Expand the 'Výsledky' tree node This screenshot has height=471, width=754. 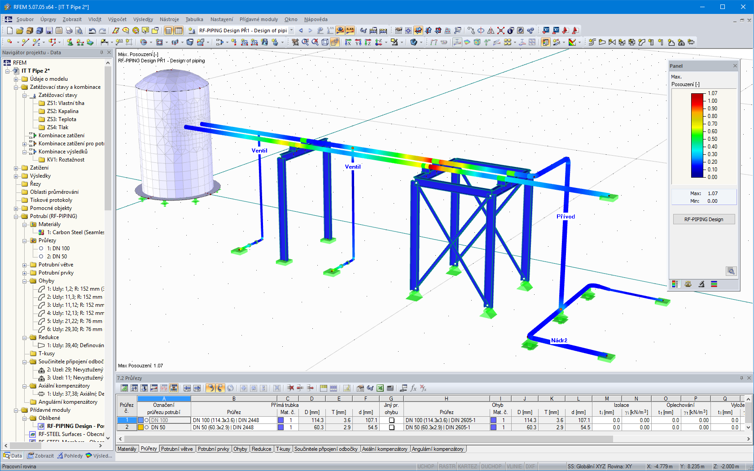click(16, 176)
